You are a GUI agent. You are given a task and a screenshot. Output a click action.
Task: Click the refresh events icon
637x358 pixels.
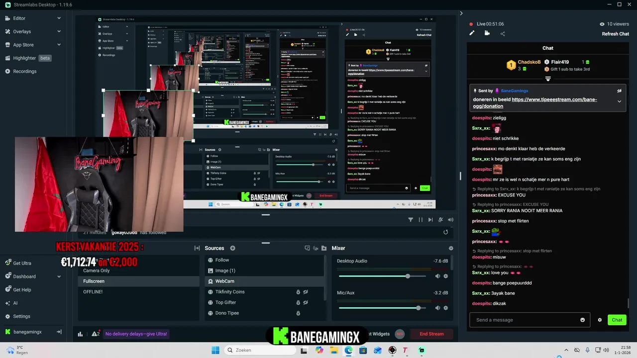(x=445, y=232)
